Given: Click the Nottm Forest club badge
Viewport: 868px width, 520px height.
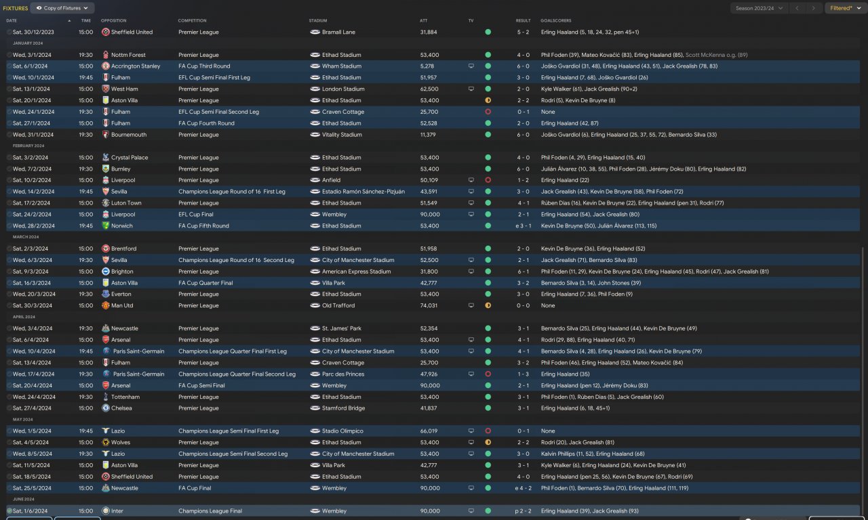Looking at the screenshot, I should 106,55.
